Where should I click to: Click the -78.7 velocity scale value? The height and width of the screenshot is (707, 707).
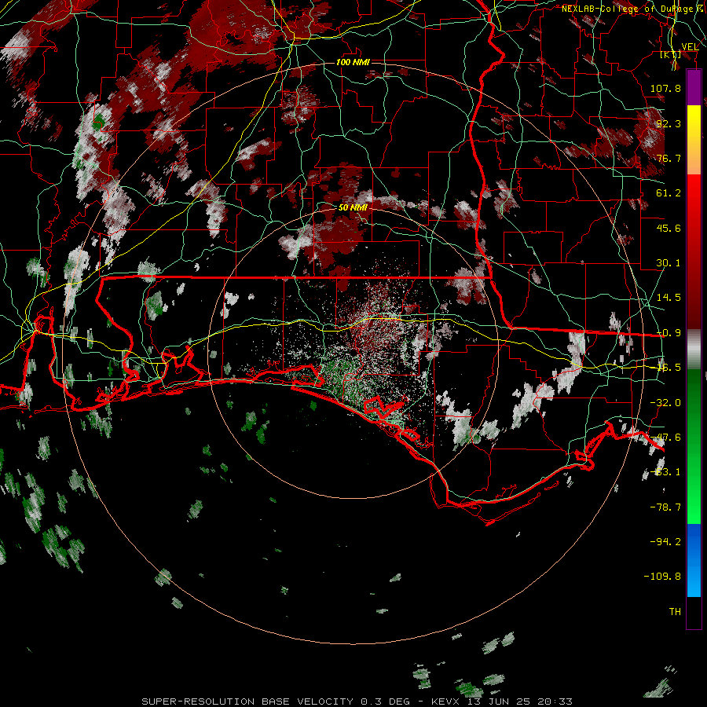pyautogui.click(x=665, y=507)
